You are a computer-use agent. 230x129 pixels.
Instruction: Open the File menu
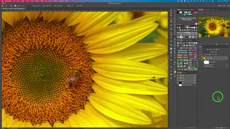14,1
